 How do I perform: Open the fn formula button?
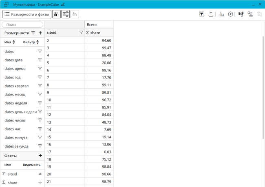point(75,14)
